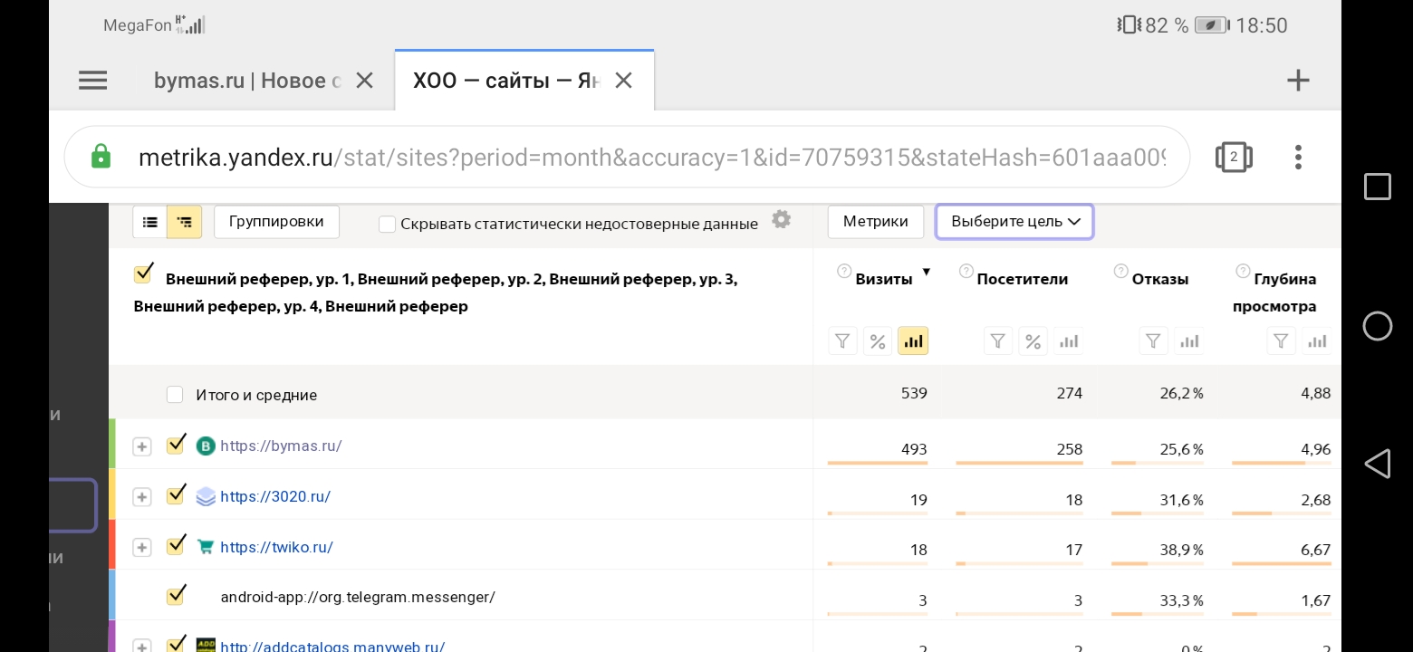Open filter for the Посетители column
Screen dimensions: 1413x652
point(997,341)
